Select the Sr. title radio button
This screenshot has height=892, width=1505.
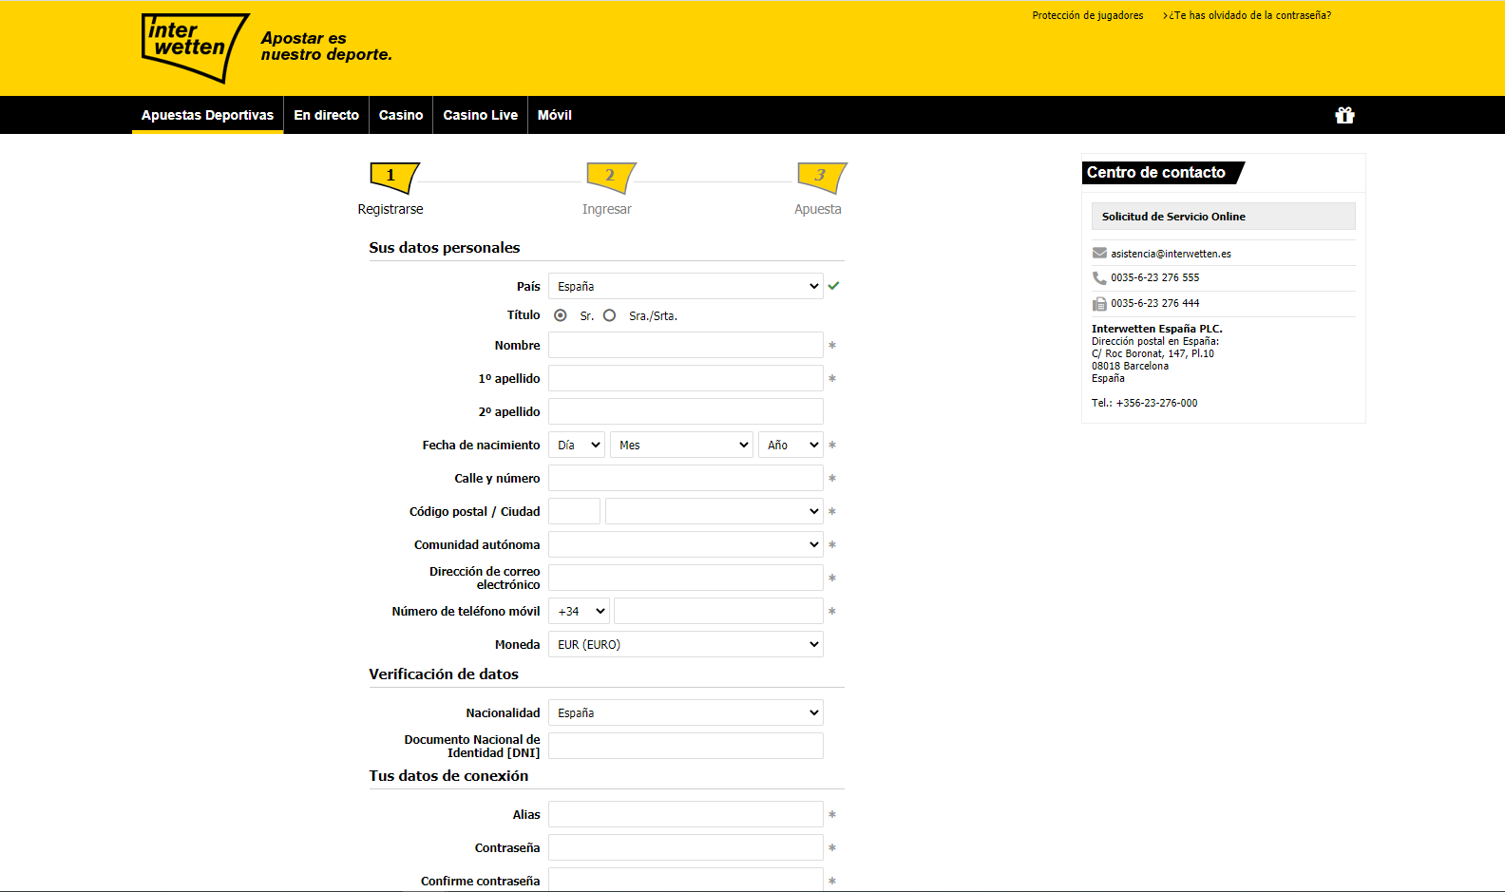(x=561, y=315)
